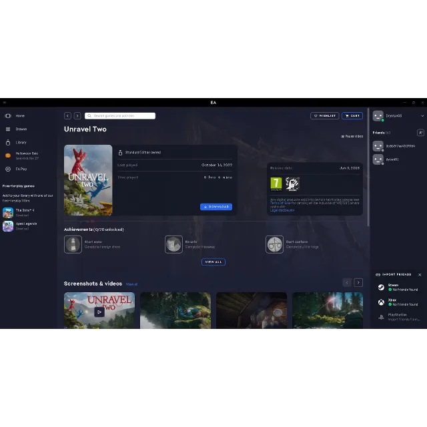
Task: Click the main content vertical scrollbar
Action: click(x=368, y=167)
